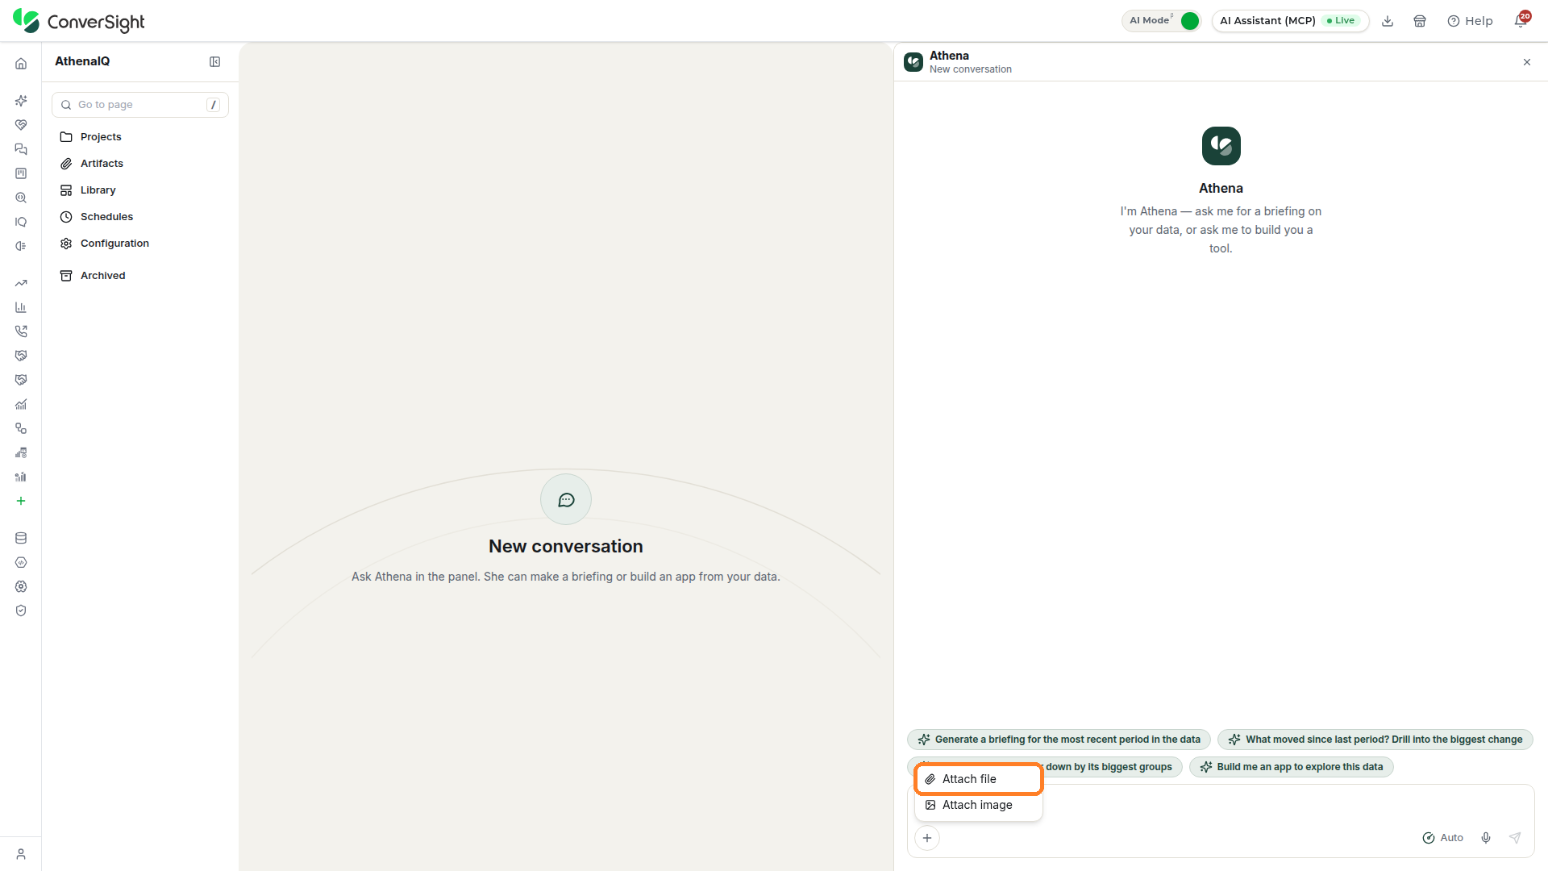Click the microphone icon in chat input
The height and width of the screenshot is (871, 1548).
(x=1486, y=838)
